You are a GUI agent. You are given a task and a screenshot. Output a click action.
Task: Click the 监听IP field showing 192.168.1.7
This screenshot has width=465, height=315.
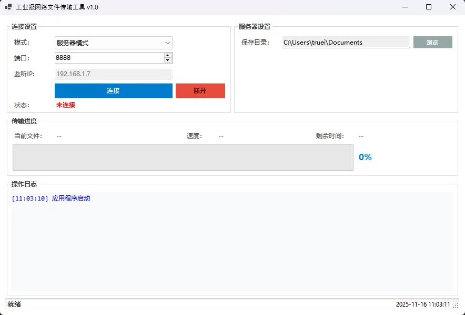tap(113, 74)
